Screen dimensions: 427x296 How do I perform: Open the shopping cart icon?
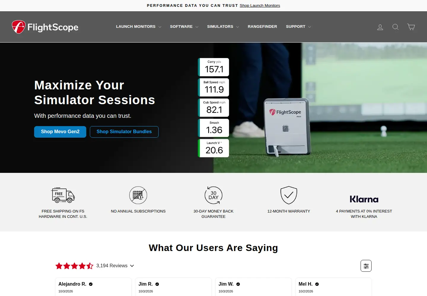(x=411, y=27)
